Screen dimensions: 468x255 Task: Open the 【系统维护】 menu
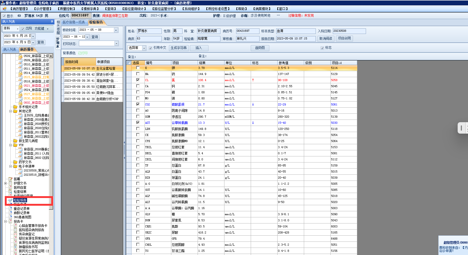191,9
